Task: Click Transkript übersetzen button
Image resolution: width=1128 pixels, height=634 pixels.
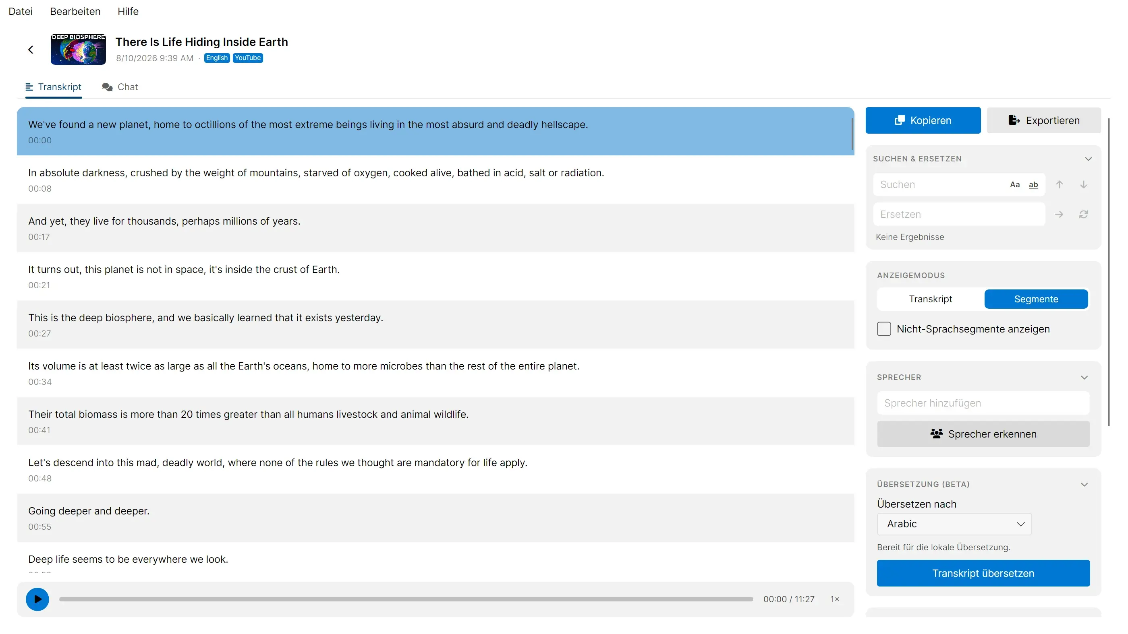Action: tap(983, 573)
